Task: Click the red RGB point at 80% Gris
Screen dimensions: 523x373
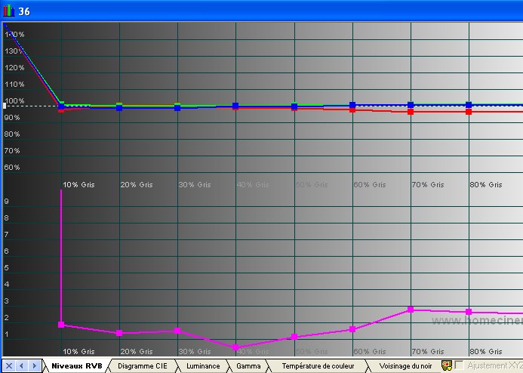Action: [469, 112]
